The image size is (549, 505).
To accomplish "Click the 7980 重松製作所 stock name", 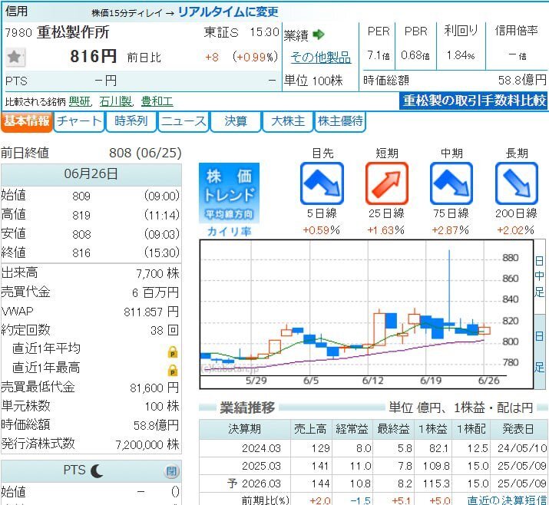I will (x=58, y=32).
